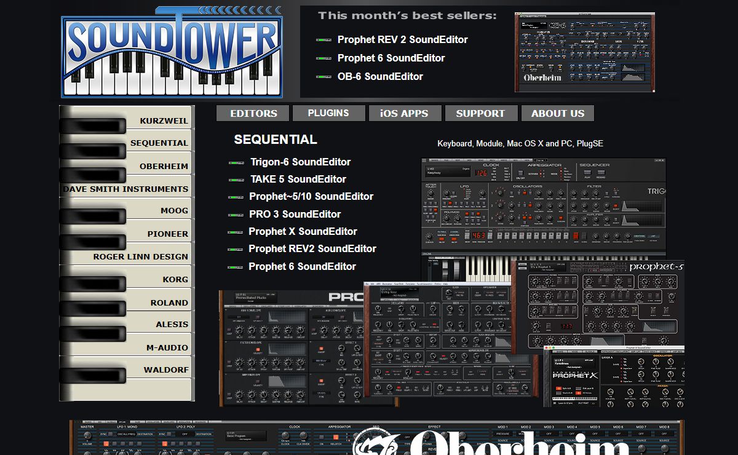Click the Oberheim editor thumbnail in header
Screen dimensions: 738x455
[x=585, y=52]
